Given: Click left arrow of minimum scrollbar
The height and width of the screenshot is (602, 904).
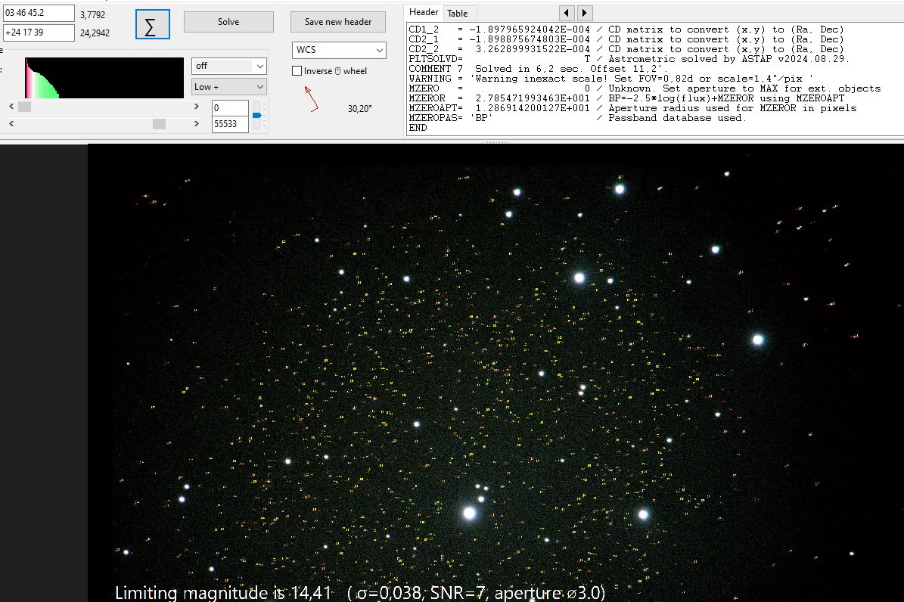Looking at the screenshot, I should click(x=11, y=107).
